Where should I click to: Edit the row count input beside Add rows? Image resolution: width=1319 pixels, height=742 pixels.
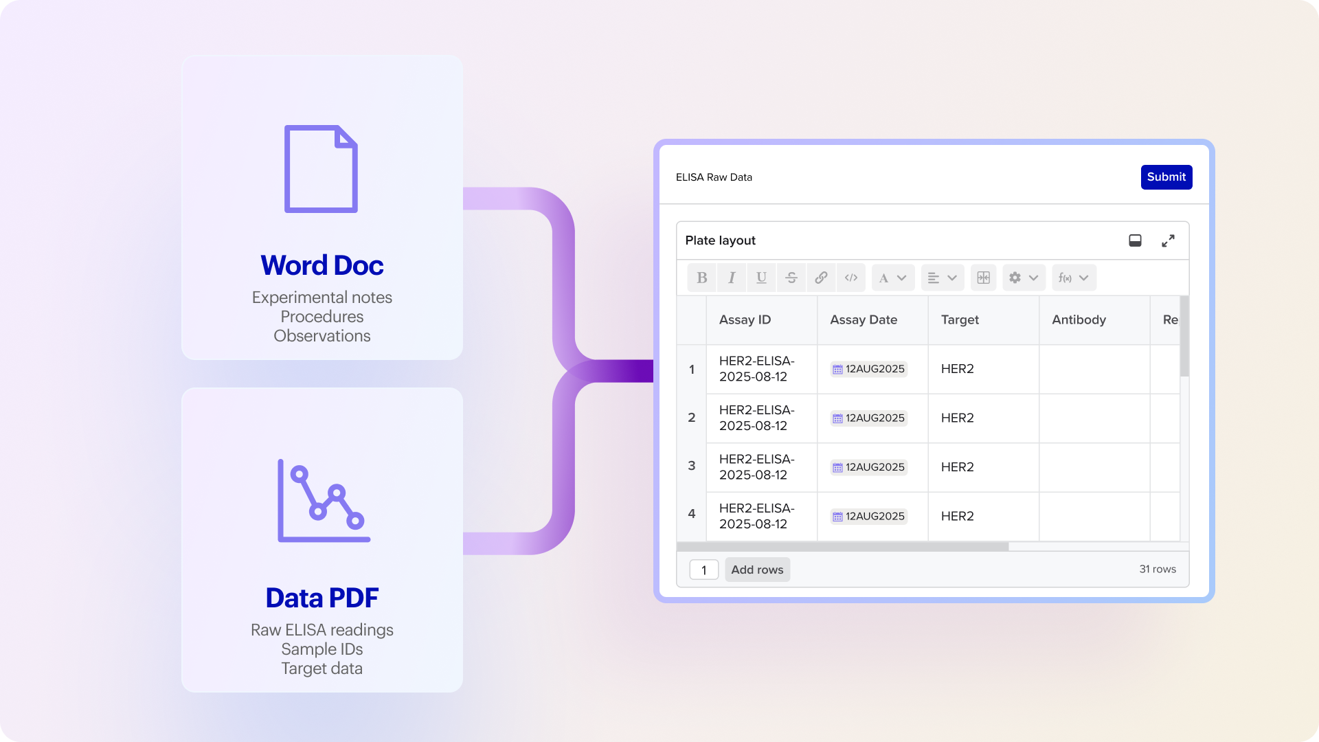pyautogui.click(x=703, y=569)
